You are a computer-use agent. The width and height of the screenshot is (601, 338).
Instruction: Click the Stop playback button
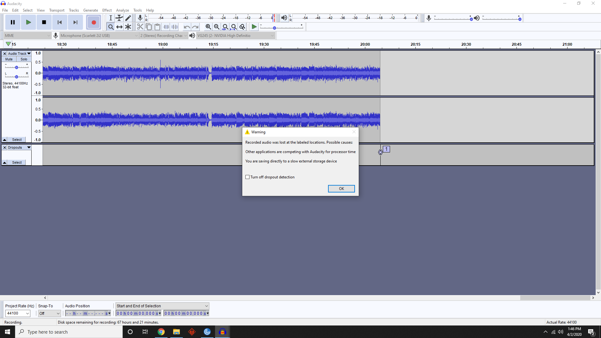pos(44,22)
